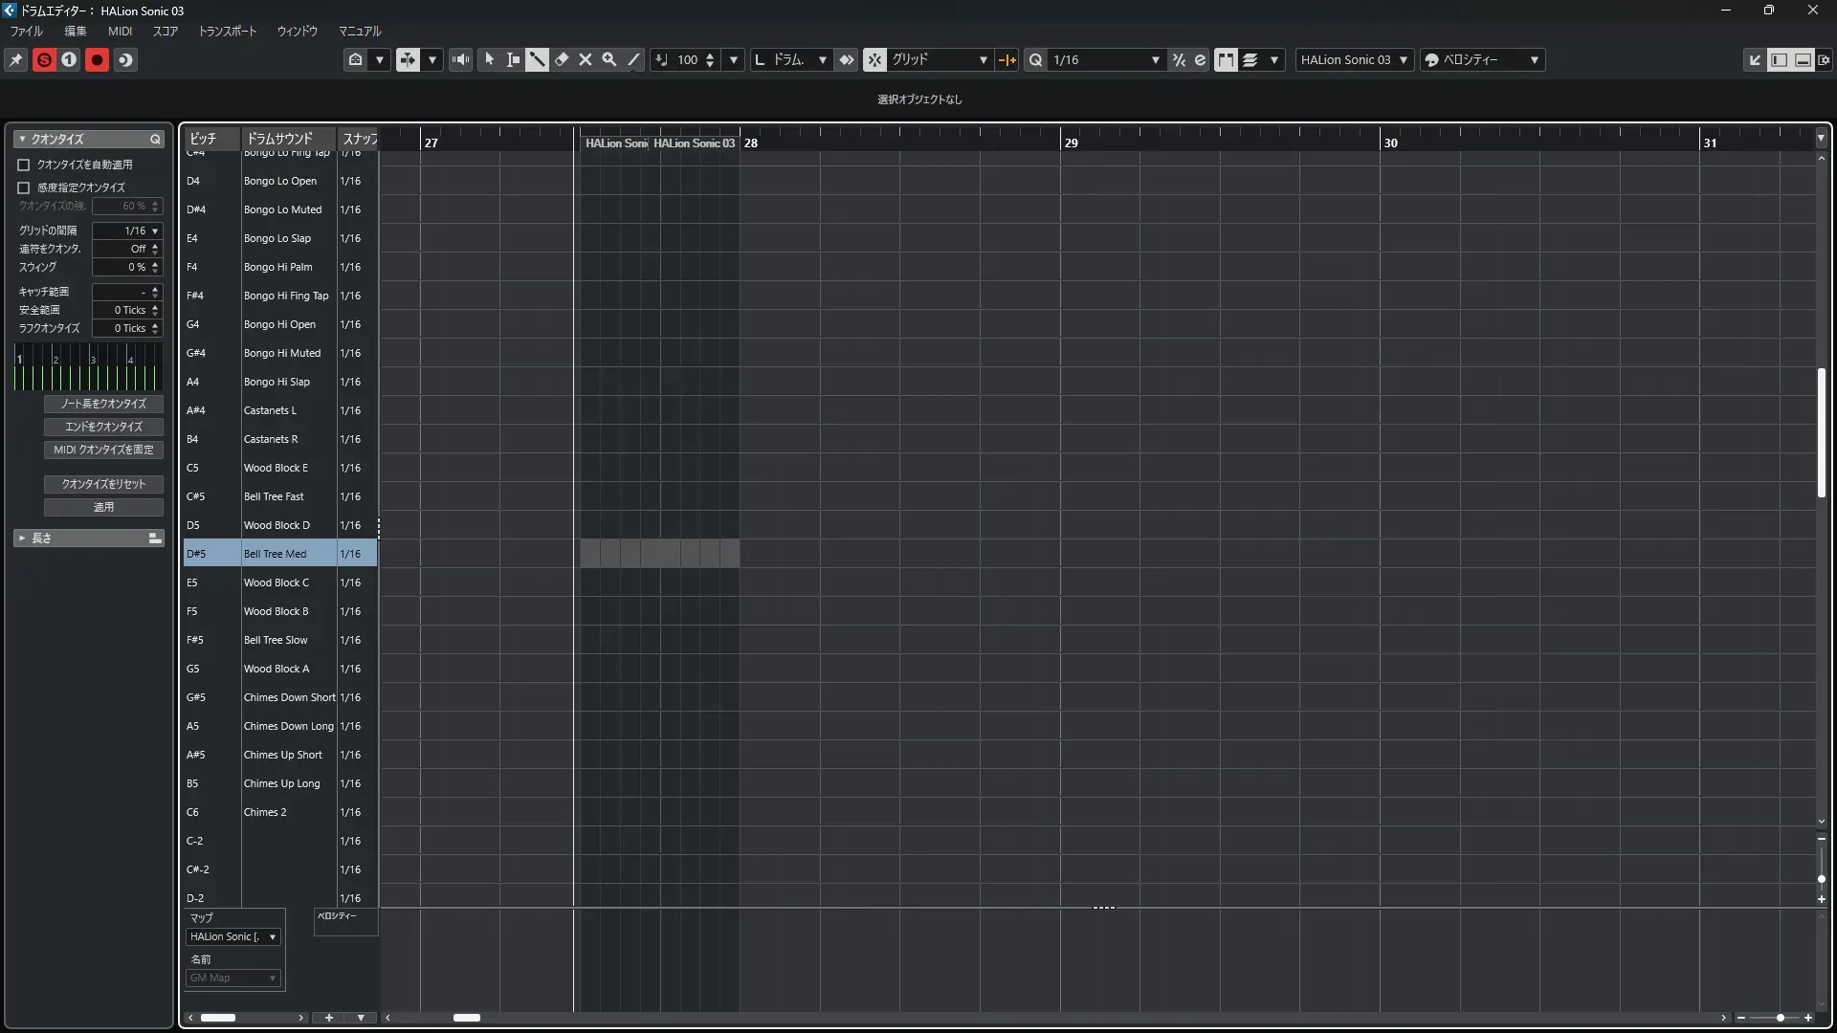Enable 感度指定クオンタイズ checkbox
The image size is (1837, 1033).
click(24, 187)
